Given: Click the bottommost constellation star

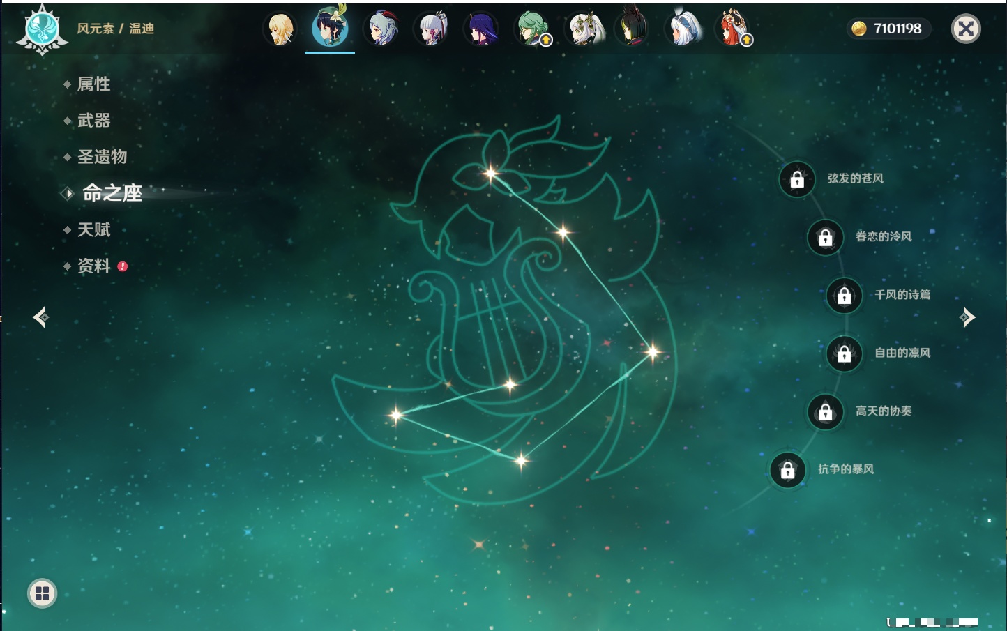Looking at the screenshot, I should (x=521, y=460).
